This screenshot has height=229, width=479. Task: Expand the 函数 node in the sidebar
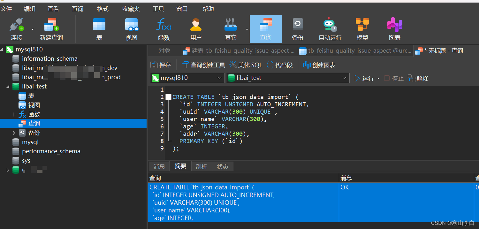tap(14, 114)
